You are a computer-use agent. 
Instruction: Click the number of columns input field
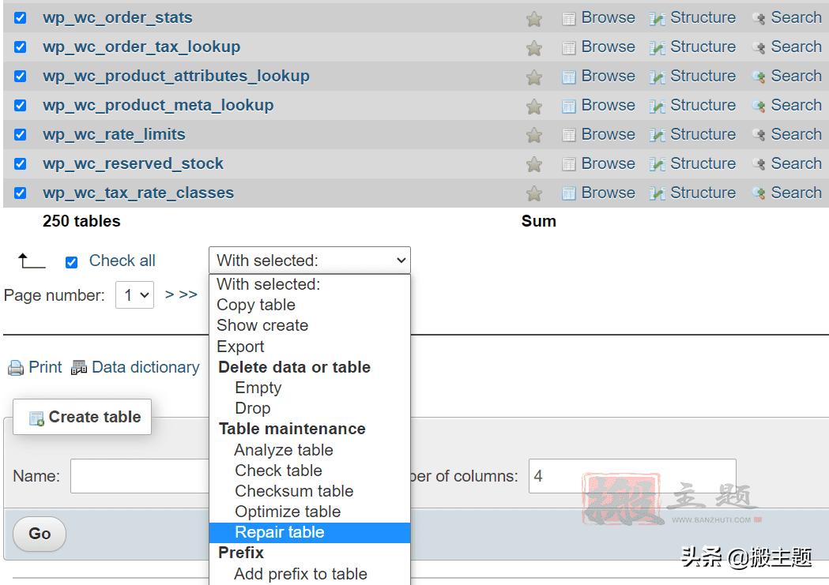click(x=631, y=476)
